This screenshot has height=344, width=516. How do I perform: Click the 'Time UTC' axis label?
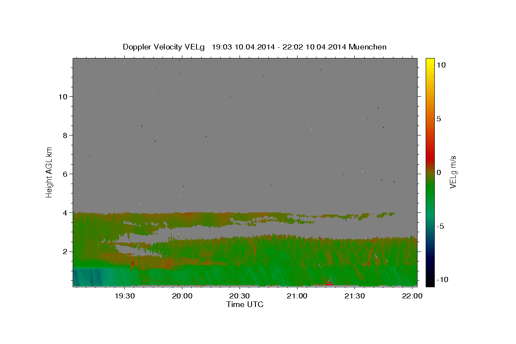click(x=245, y=304)
